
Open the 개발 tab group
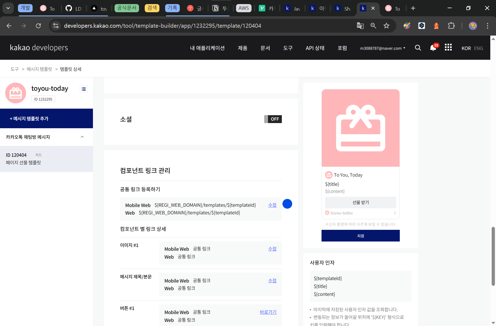pyautogui.click(x=25, y=8)
